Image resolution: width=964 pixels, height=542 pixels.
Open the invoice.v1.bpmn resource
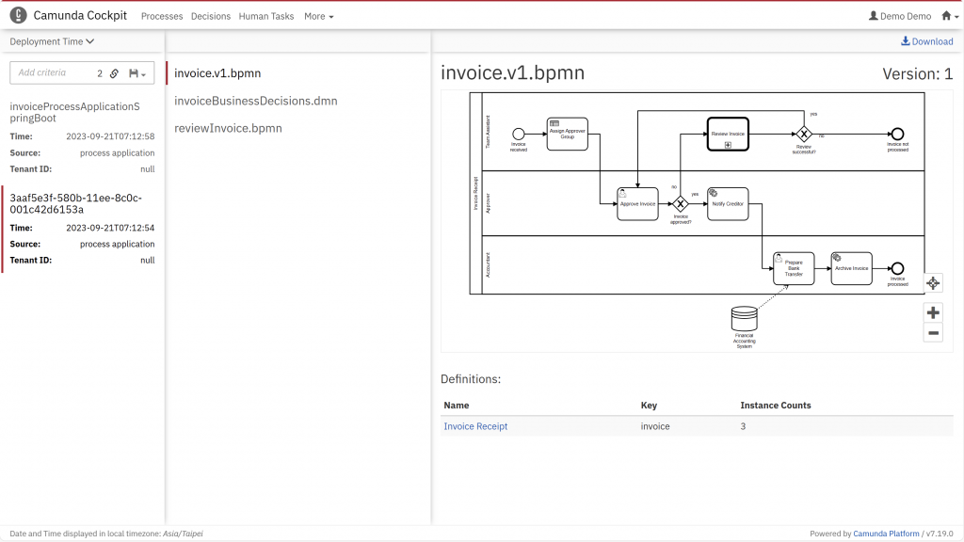pyautogui.click(x=217, y=73)
